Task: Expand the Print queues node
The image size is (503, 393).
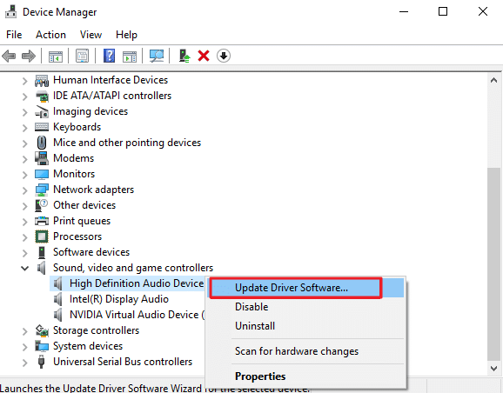Action: coord(24,222)
